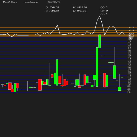Select the "OH: 0" value
Viewport: 137px width, 137px height.
click(104, 11)
